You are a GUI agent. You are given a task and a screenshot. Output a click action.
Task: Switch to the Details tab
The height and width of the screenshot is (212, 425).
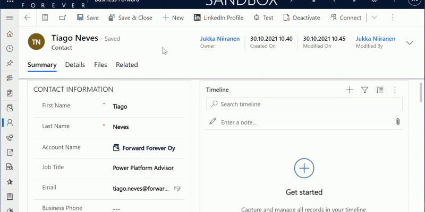click(75, 65)
